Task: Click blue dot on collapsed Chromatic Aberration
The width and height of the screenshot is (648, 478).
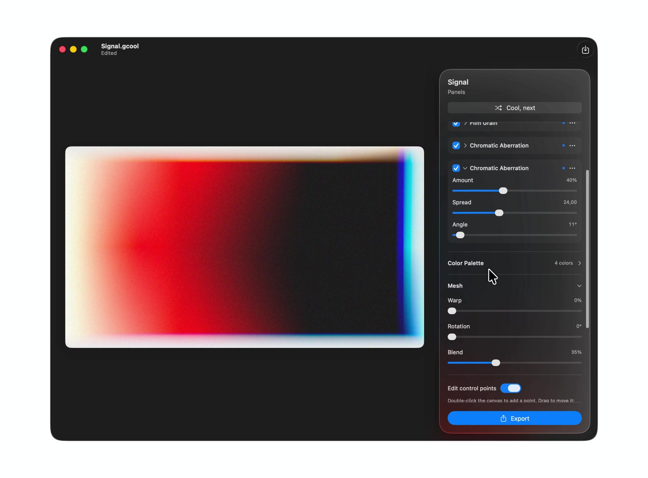Action: click(x=563, y=146)
